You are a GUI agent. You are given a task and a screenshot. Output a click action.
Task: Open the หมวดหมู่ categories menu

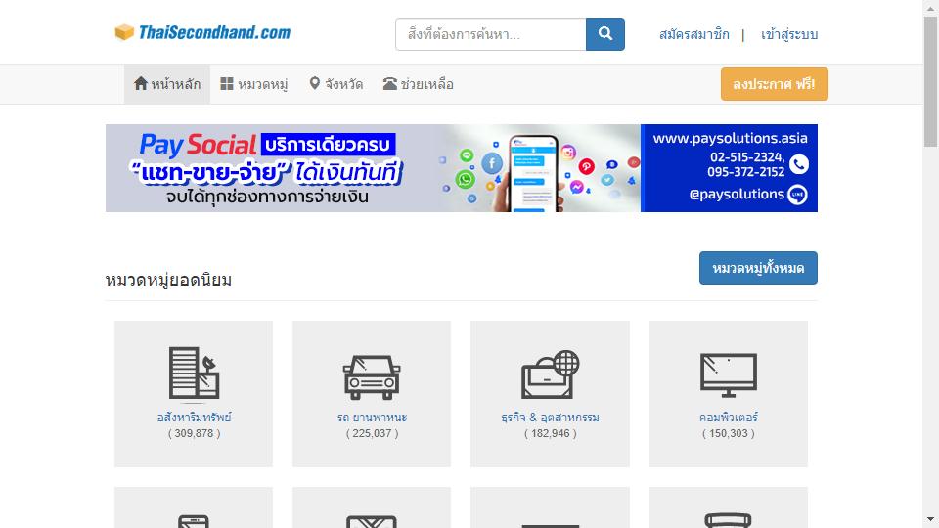coord(254,84)
